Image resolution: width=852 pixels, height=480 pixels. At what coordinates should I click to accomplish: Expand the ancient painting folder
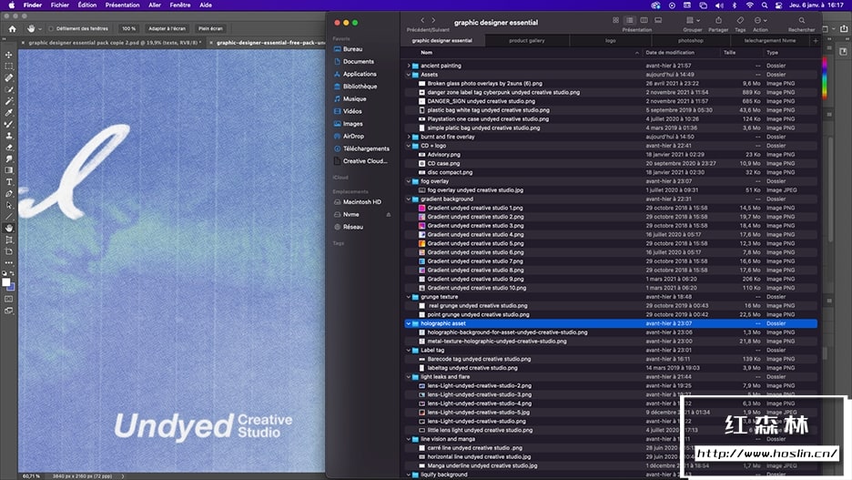pyautogui.click(x=409, y=66)
